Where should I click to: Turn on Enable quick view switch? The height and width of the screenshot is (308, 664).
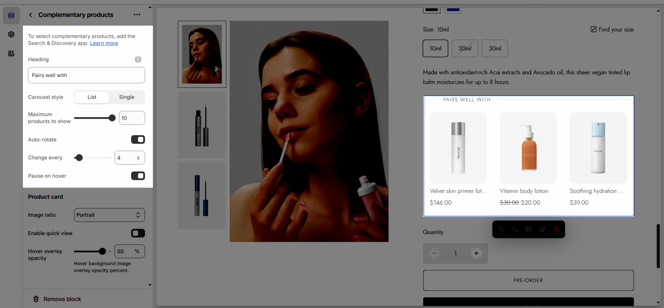click(138, 233)
